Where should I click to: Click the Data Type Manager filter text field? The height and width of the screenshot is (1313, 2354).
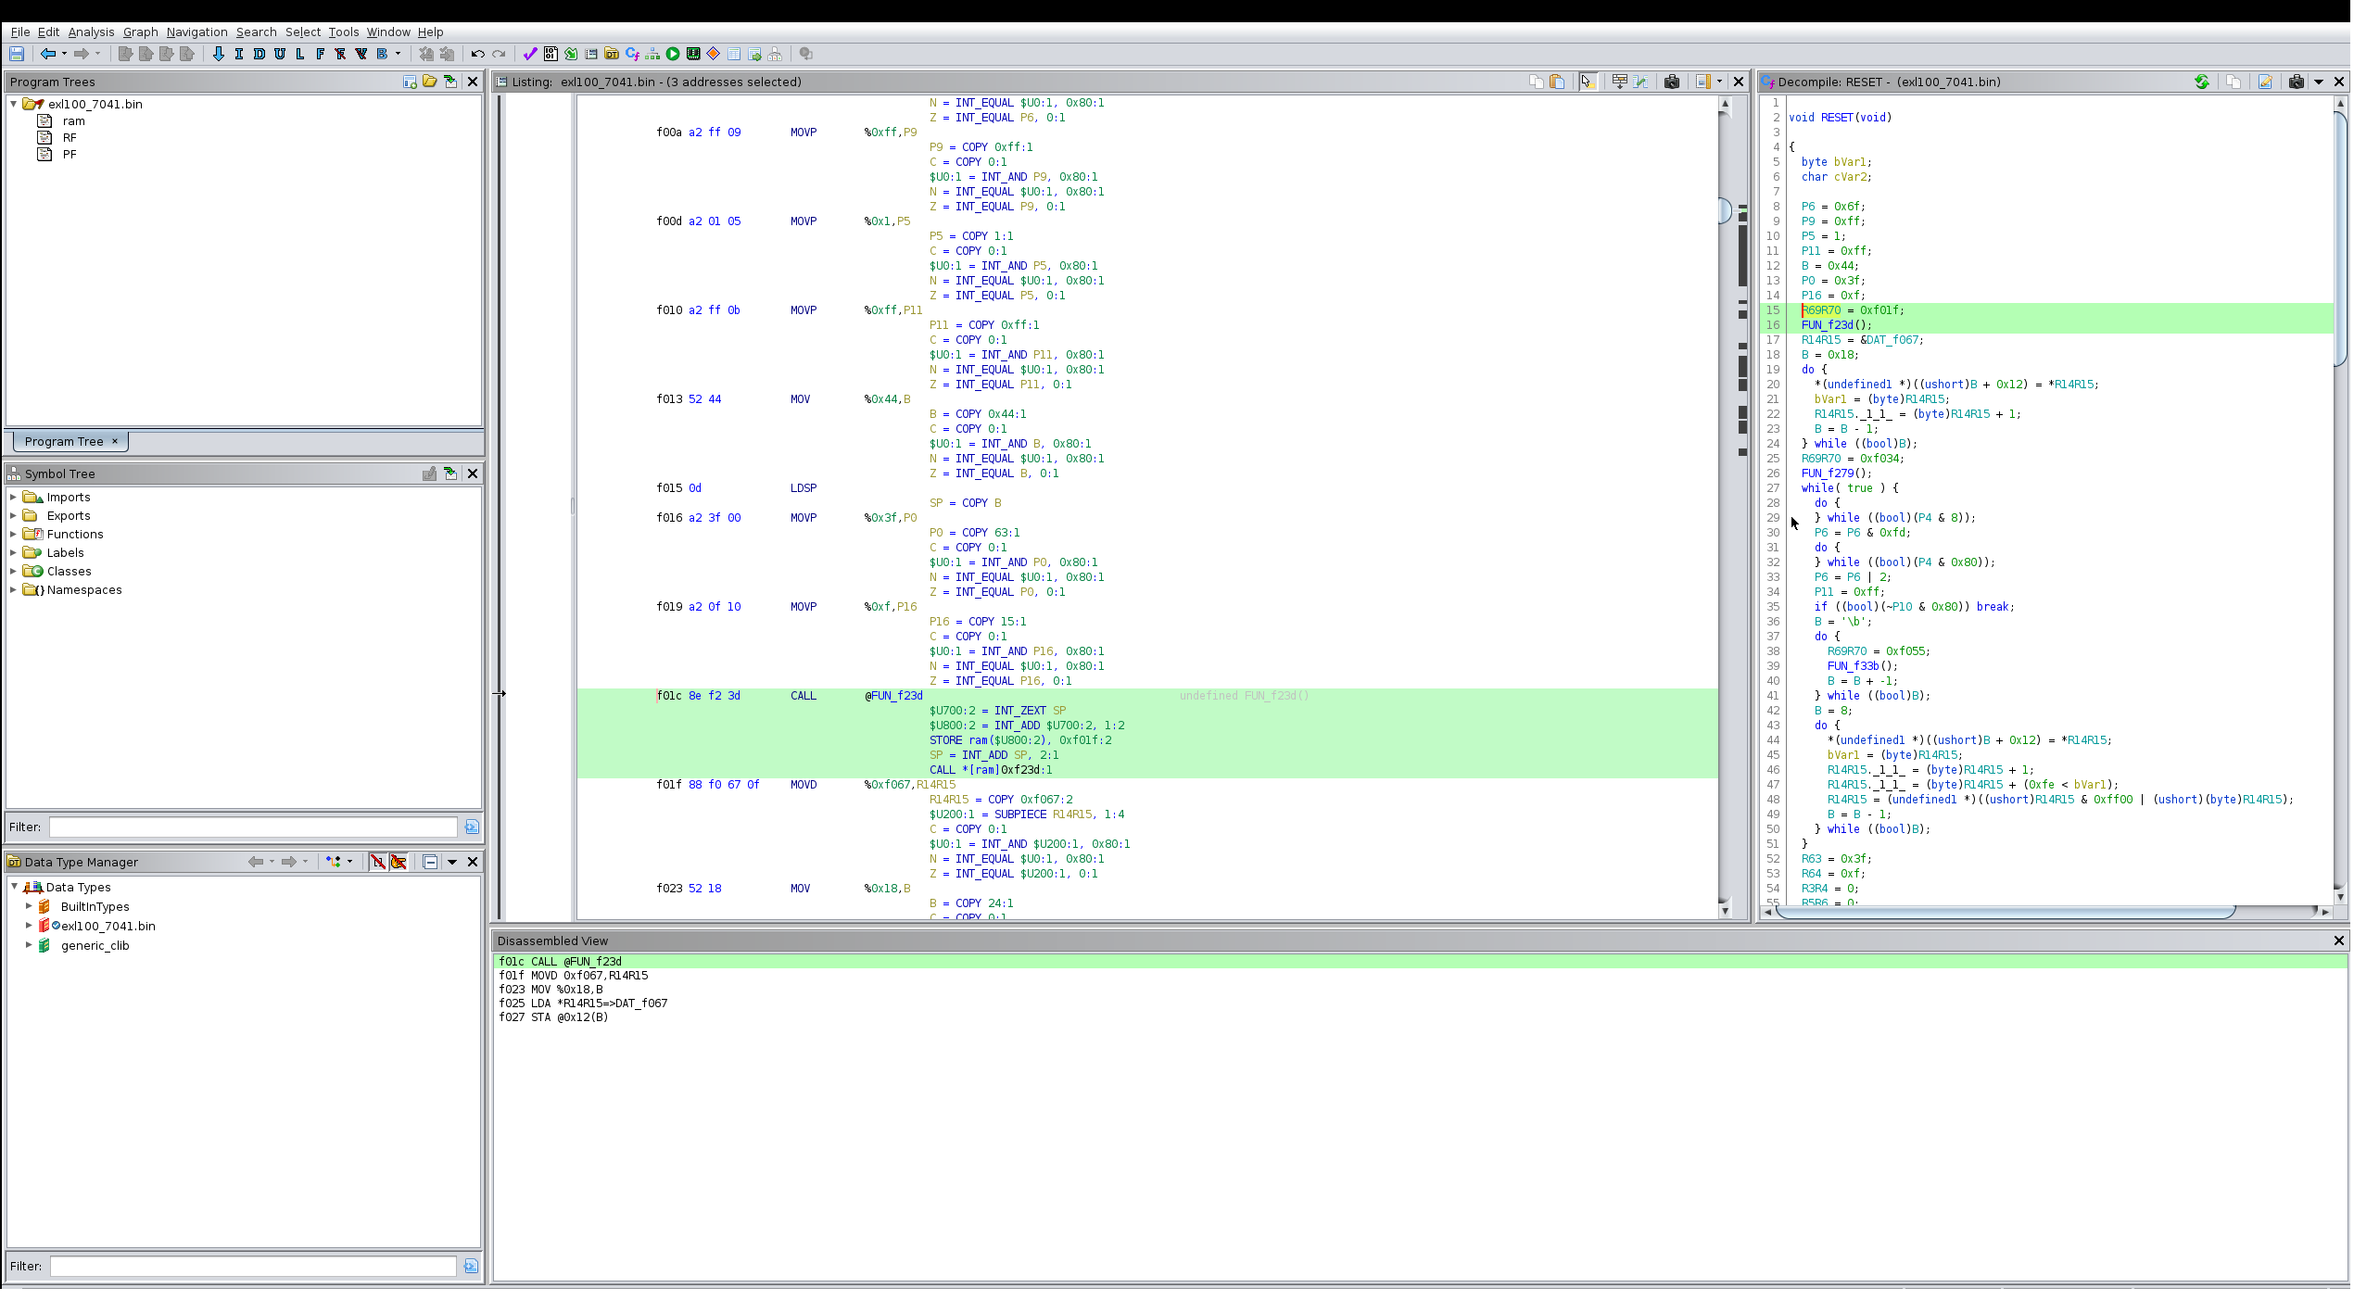coord(253,1266)
